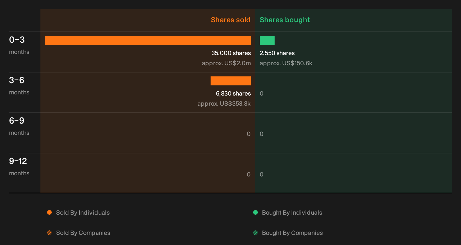The image size is (461, 245).
Task: Click the 'approx. US$2.0m' amount
Action: pyautogui.click(x=226, y=63)
